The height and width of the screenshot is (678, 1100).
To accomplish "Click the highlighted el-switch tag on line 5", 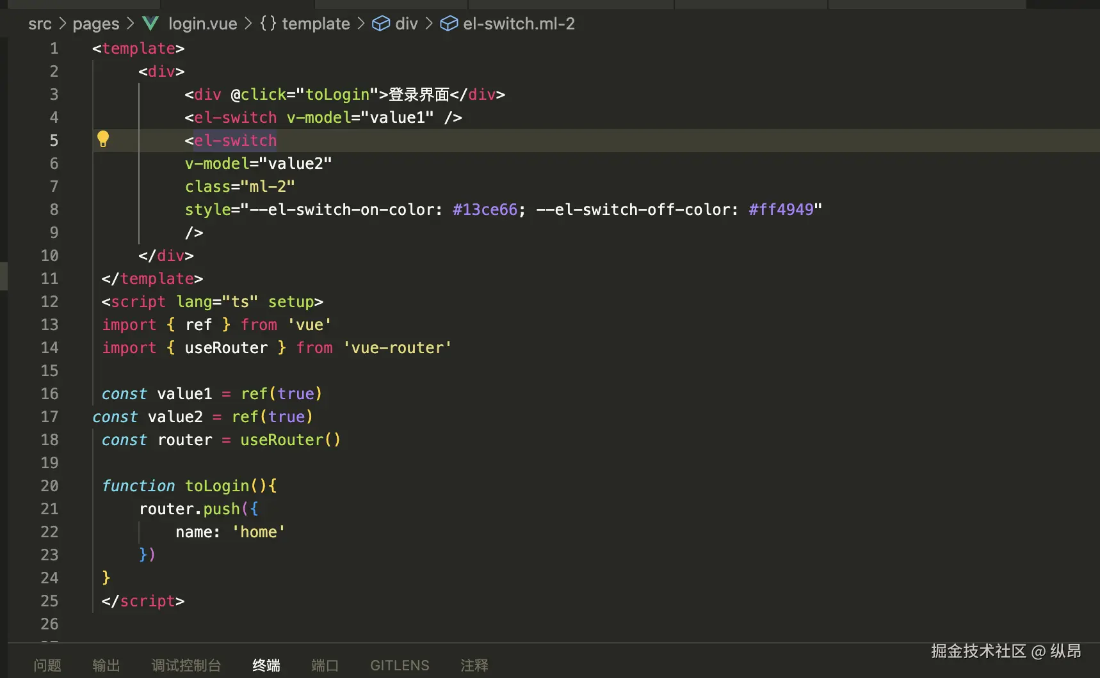I will pyautogui.click(x=236, y=141).
